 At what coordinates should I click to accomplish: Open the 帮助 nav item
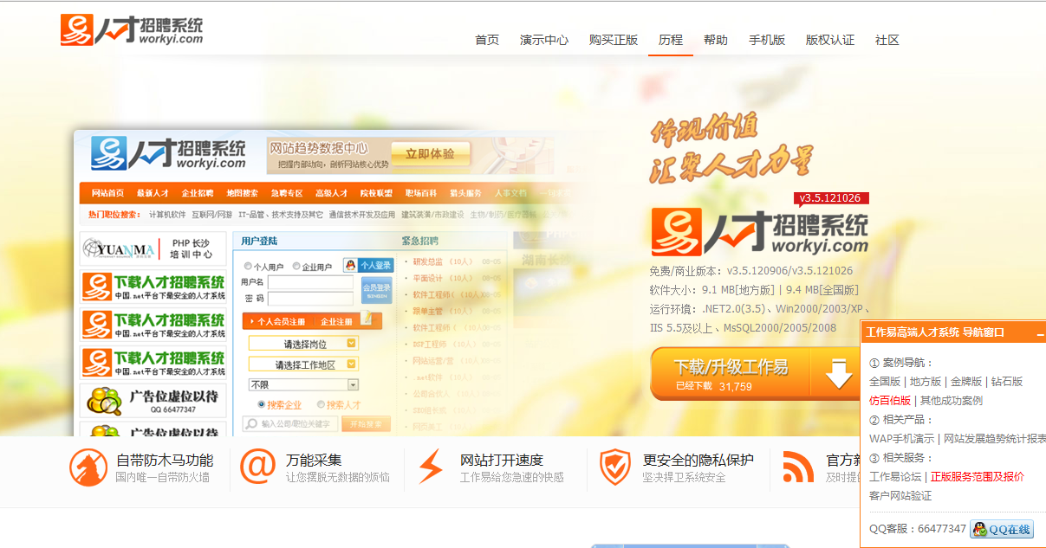[716, 40]
